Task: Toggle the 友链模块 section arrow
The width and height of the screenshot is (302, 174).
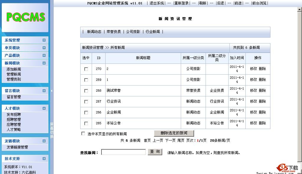Action: [44, 141]
